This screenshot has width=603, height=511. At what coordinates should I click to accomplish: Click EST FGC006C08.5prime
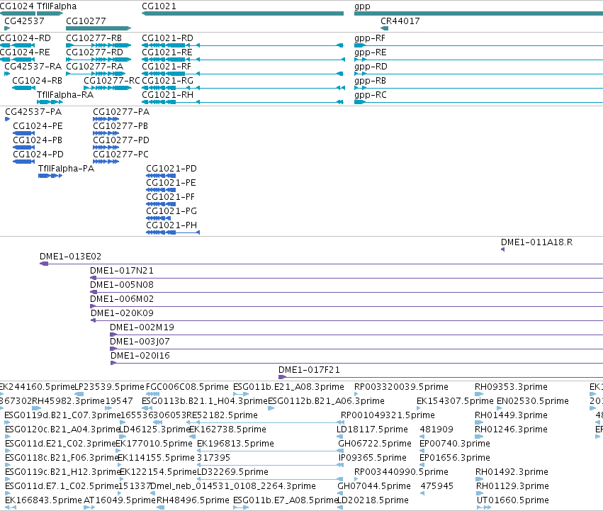coord(187,387)
